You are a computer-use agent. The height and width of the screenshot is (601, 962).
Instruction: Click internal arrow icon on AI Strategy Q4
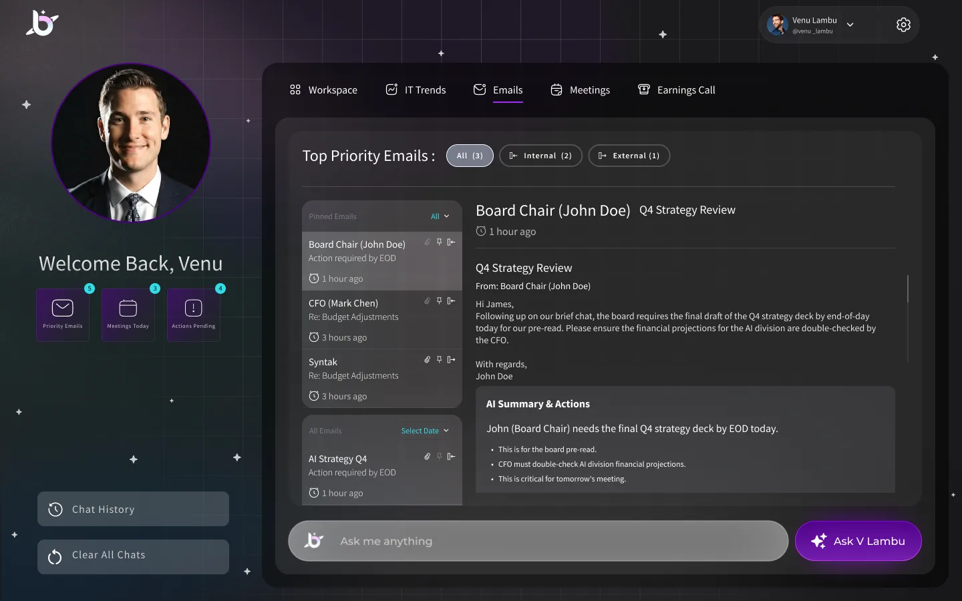click(x=451, y=456)
